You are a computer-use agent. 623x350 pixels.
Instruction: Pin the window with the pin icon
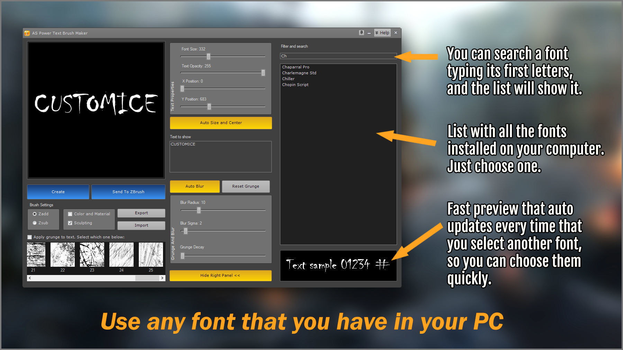(x=361, y=32)
